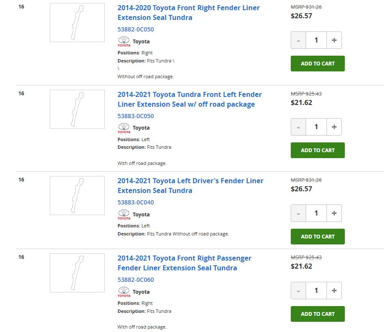Increase quantity for the 53882-0C050 seal
Screen dimensions: 384x332
coord(334,40)
